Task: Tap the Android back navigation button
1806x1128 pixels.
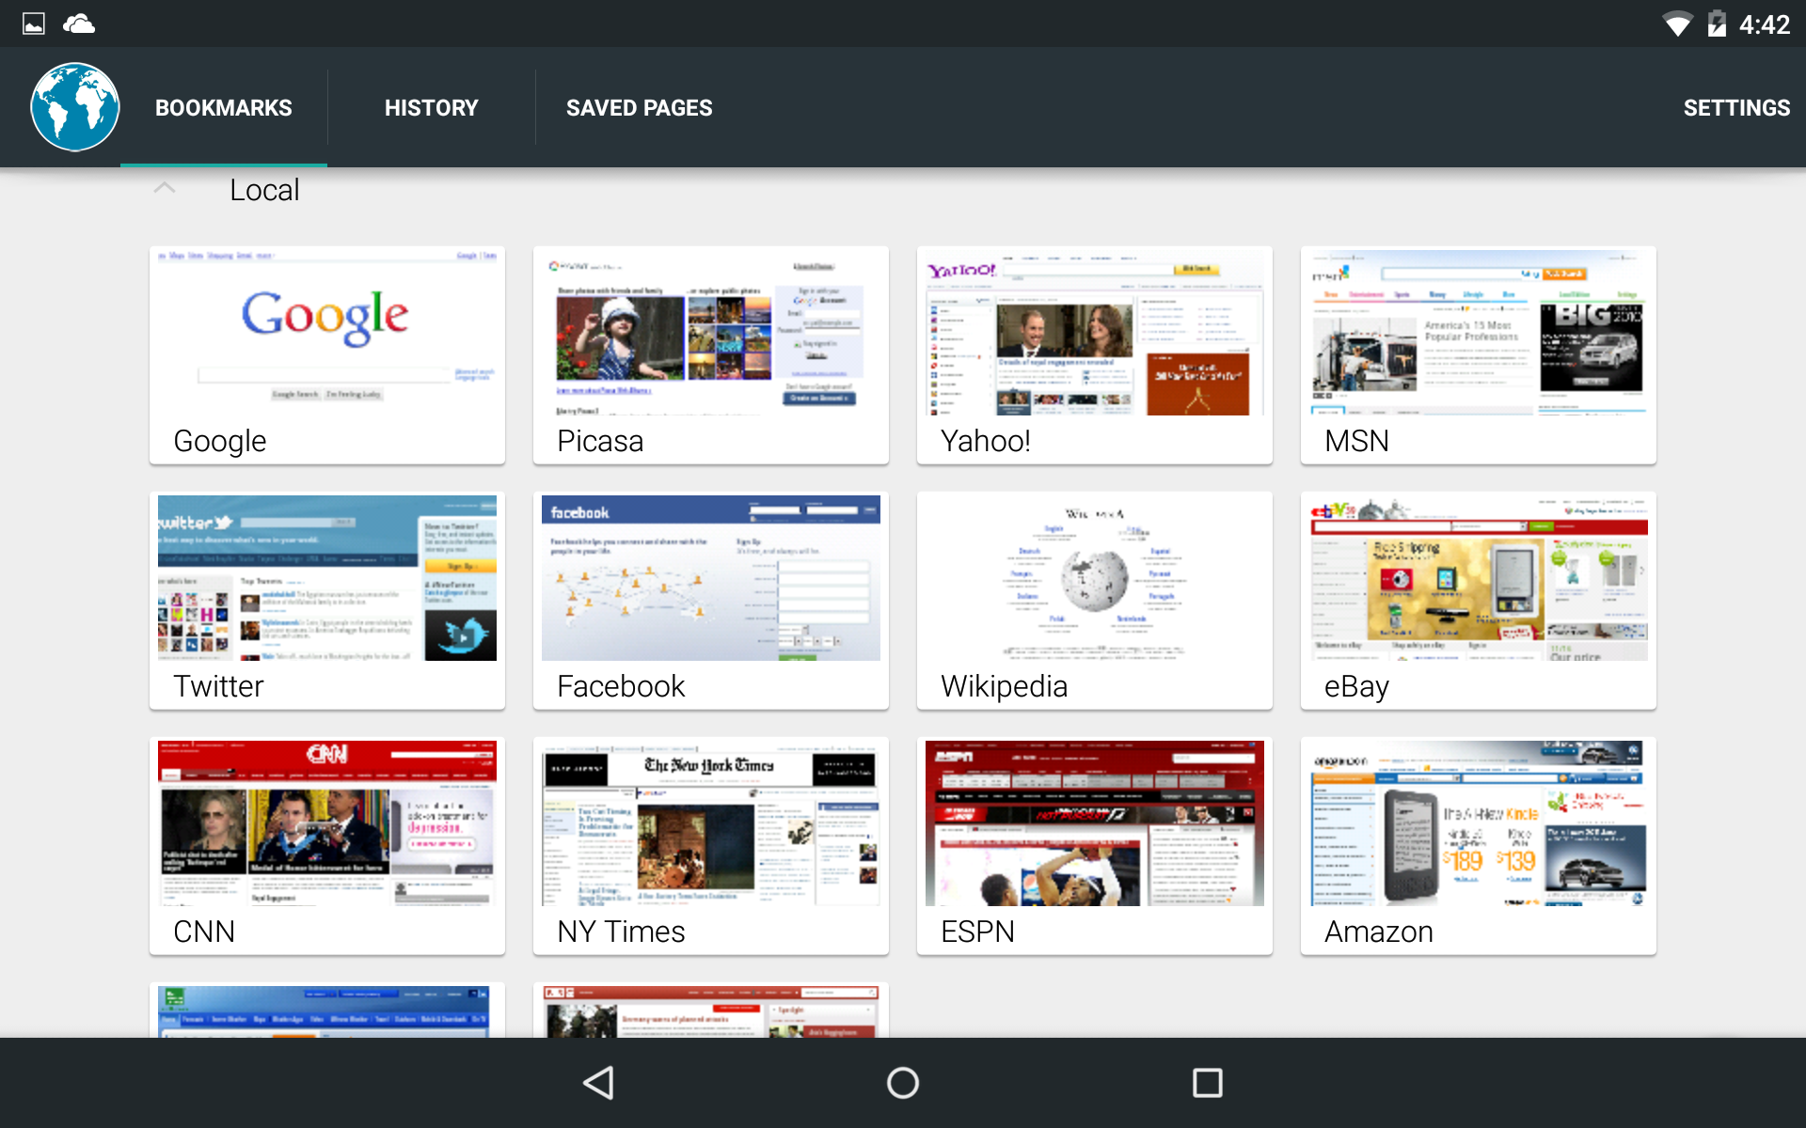Action: (599, 1083)
